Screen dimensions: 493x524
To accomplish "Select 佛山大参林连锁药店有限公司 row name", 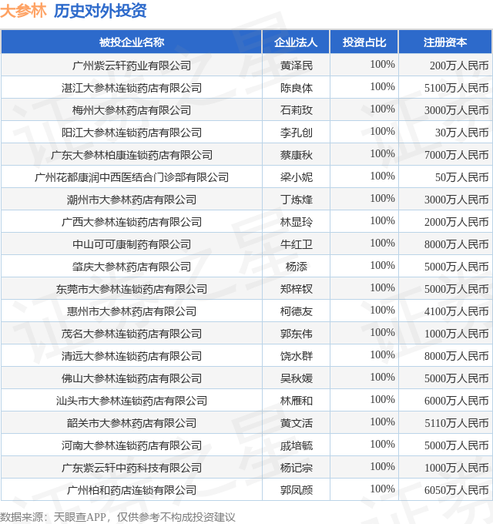I will pyautogui.click(x=132, y=378).
